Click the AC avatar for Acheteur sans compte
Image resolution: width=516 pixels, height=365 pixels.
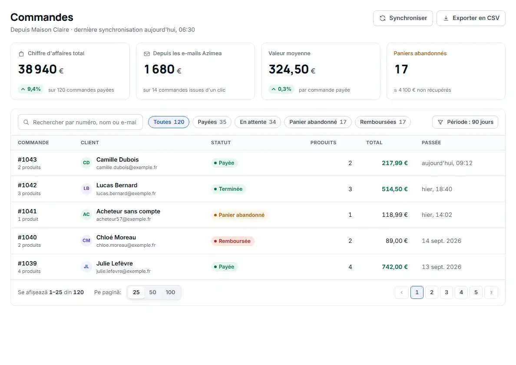[86, 215]
